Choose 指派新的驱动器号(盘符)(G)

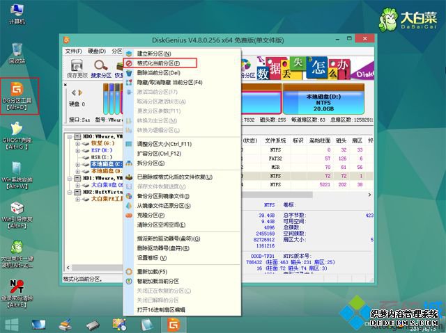click(x=169, y=238)
